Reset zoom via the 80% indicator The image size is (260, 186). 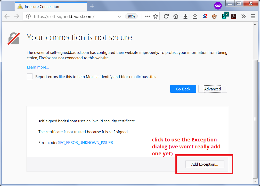(x=131, y=16)
